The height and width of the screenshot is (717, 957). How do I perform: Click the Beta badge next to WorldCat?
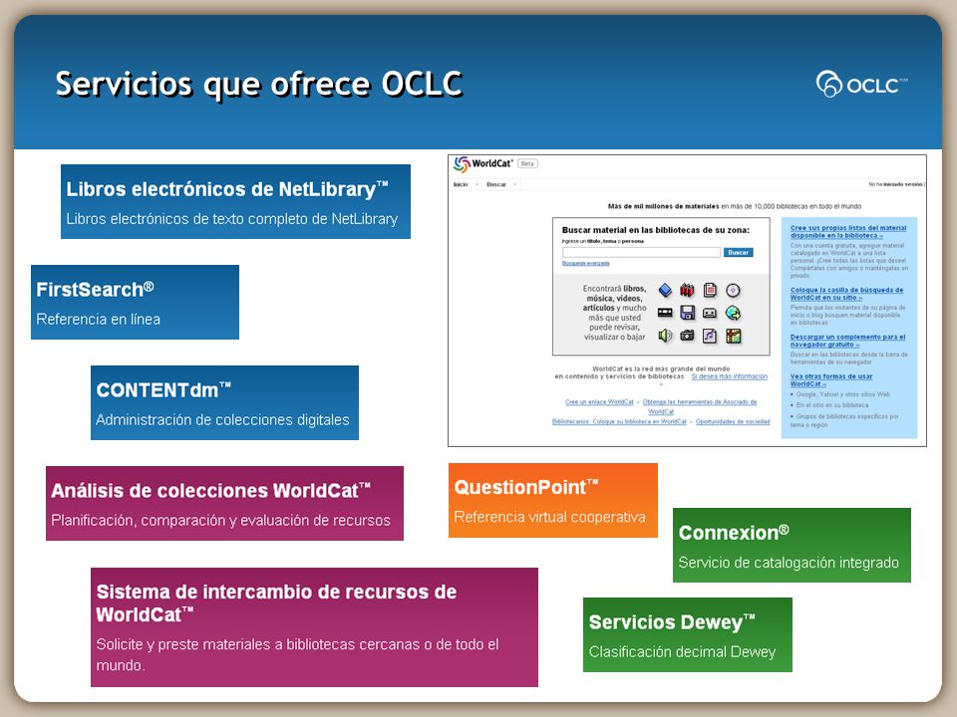[x=528, y=163]
